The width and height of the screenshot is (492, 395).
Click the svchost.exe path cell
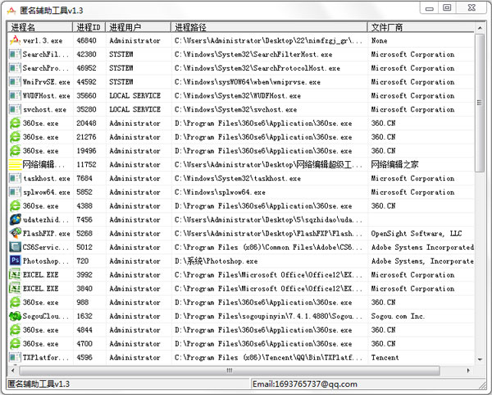[235, 110]
